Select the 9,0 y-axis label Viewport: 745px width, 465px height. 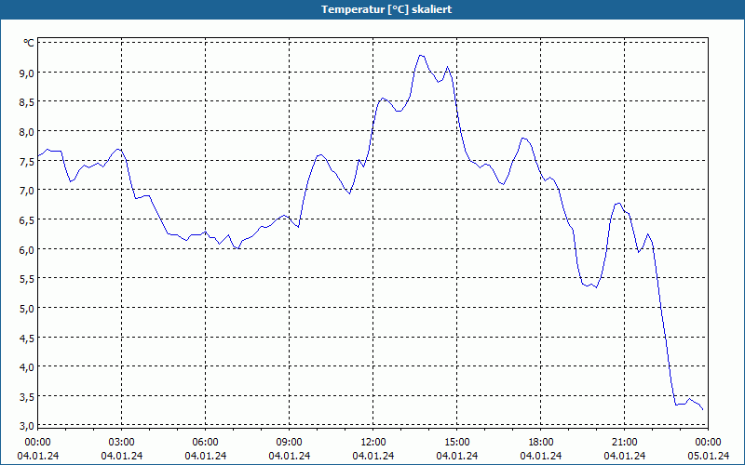(x=26, y=73)
